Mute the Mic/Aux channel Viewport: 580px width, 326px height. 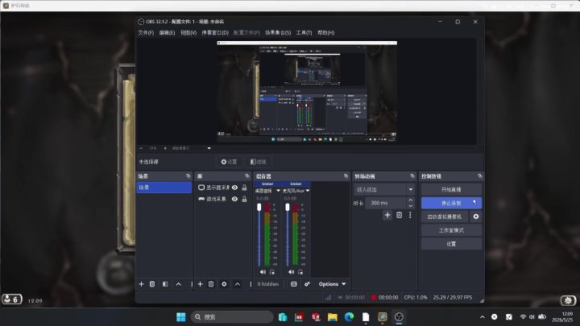coord(291,272)
